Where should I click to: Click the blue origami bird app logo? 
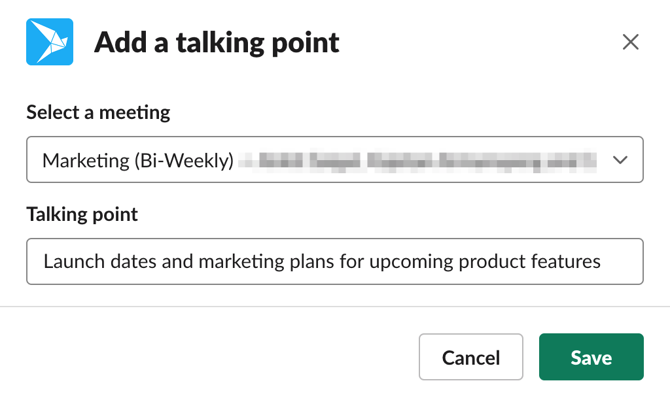(x=50, y=42)
